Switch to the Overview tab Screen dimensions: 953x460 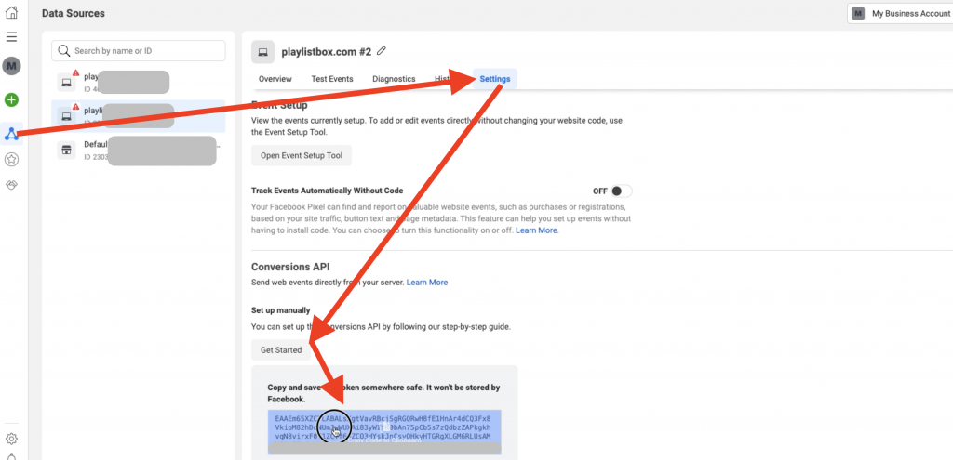click(275, 79)
